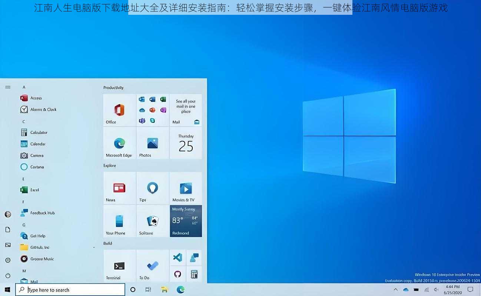Expand the GitHub, Inc folder
The height and width of the screenshot is (296, 481).
pos(57,247)
